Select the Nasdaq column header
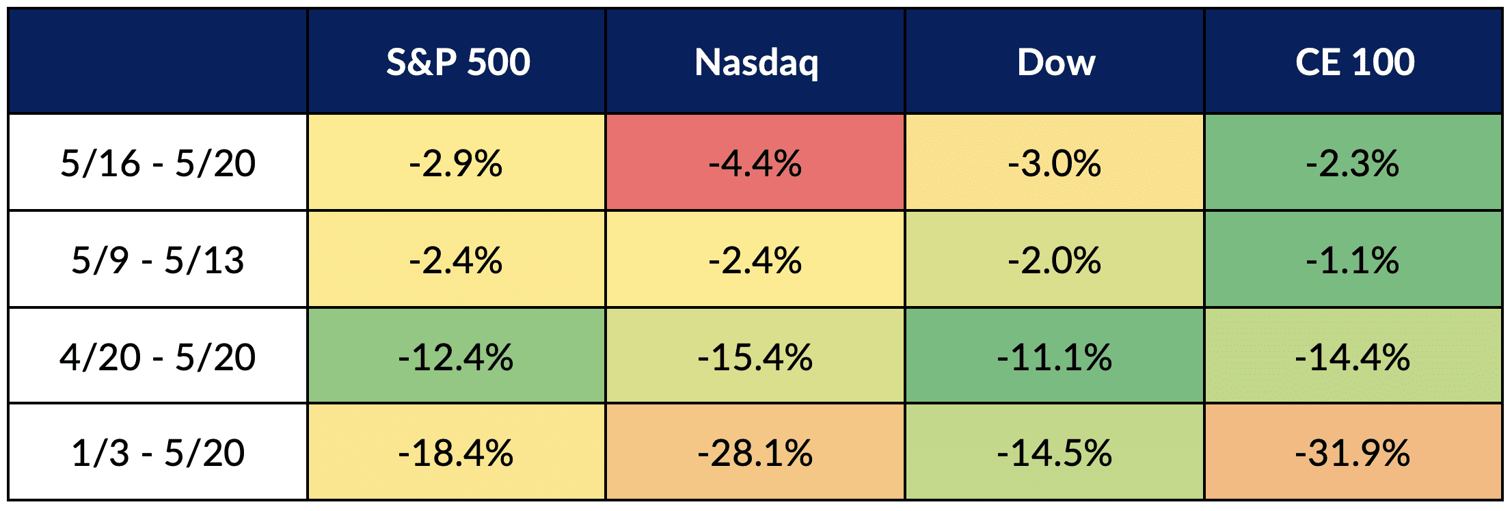Viewport: 1512px width, 511px height. [x=756, y=62]
